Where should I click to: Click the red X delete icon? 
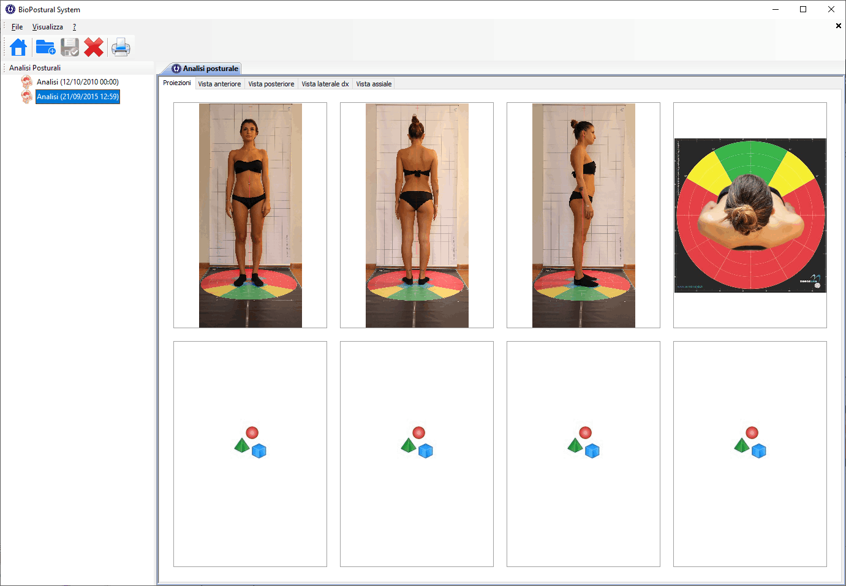[94, 47]
